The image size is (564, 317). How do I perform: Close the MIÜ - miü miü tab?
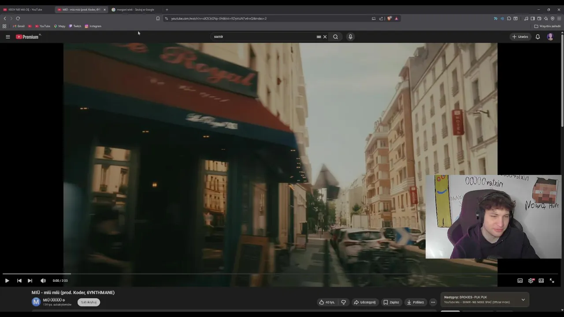(104, 10)
